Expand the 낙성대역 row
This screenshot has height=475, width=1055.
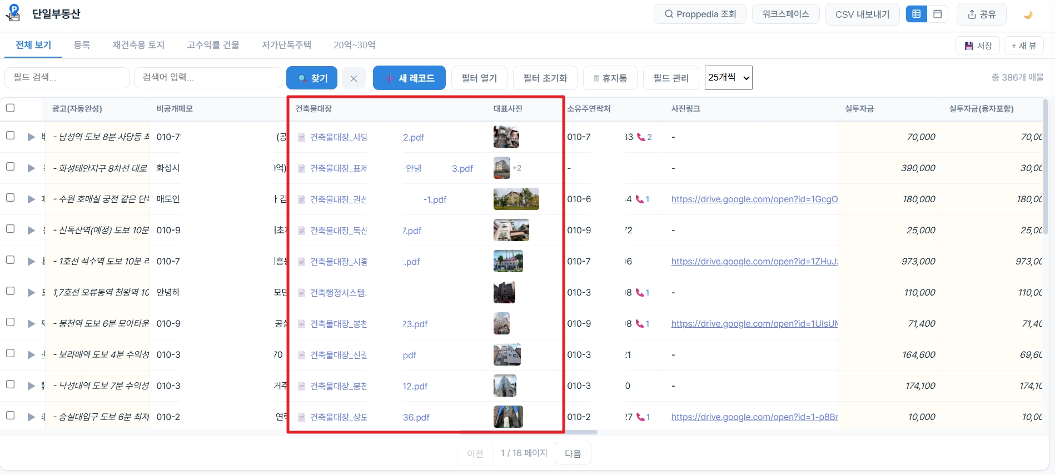[31, 386]
